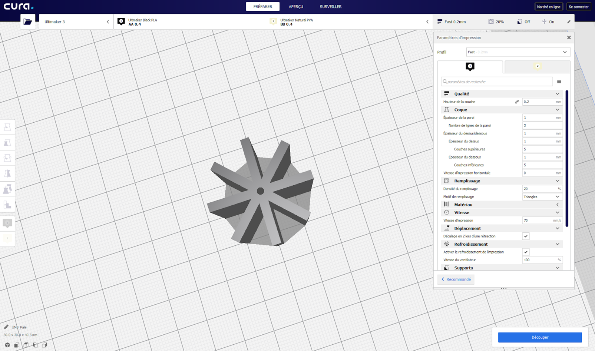Click the Recommandé button

456,279
